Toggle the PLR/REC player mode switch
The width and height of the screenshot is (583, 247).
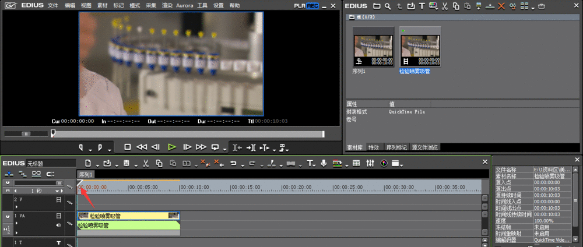tap(307, 5)
